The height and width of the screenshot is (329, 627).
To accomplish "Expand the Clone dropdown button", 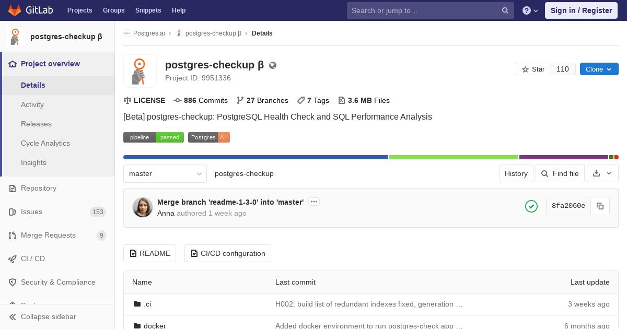I will (x=599, y=69).
